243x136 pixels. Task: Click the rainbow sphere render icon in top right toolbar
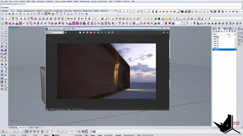pyautogui.click(x=219, y=23)
